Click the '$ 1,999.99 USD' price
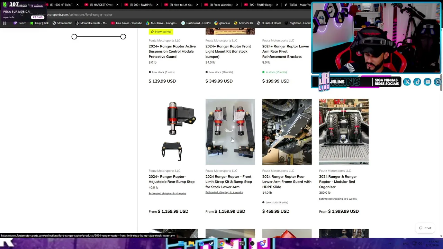Image resolution: width=443 pixels, height=249 pixels. (x=343, y=211)
